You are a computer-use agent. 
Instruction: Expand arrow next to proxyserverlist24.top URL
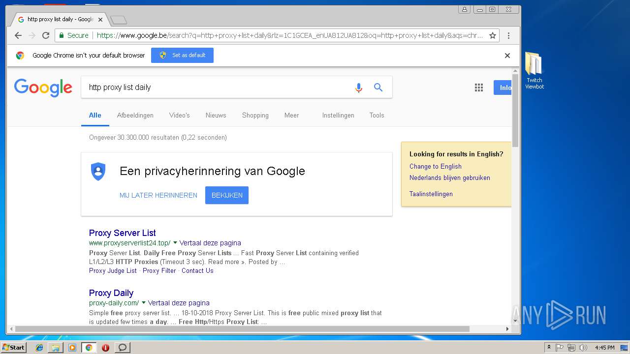(x=175, y=243)
